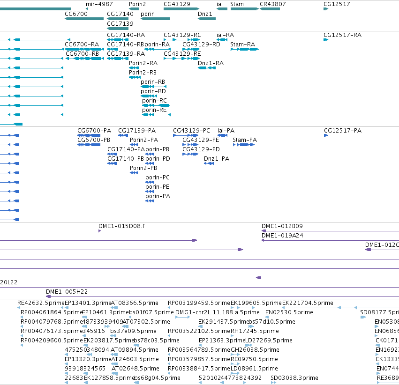Click transcript ial-RA
The image size is (399, 385).
point(222,40)
